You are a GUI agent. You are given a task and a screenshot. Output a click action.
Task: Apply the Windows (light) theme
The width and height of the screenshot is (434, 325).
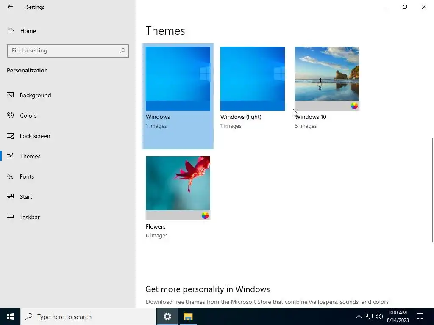253,78
